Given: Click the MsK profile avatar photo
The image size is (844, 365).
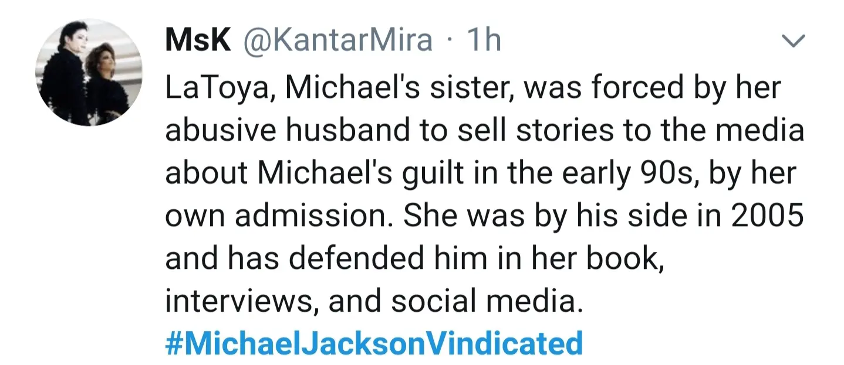Looking at the screenshot, I should point(89,72).
